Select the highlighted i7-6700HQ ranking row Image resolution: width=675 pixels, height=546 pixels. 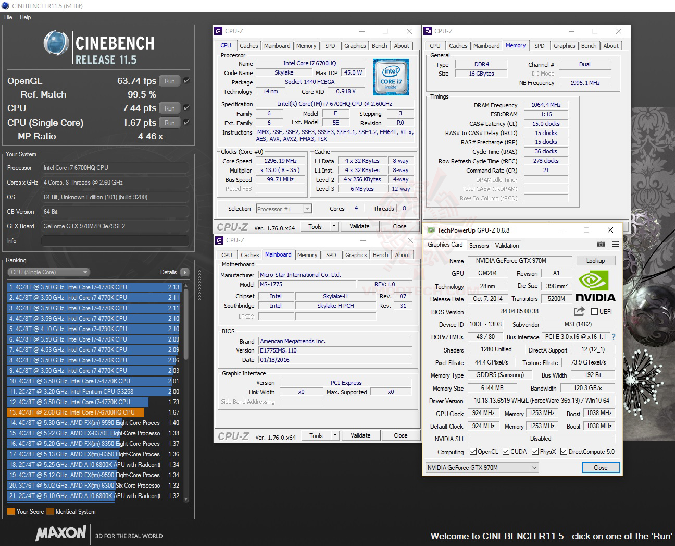click(x=94, y=412)
